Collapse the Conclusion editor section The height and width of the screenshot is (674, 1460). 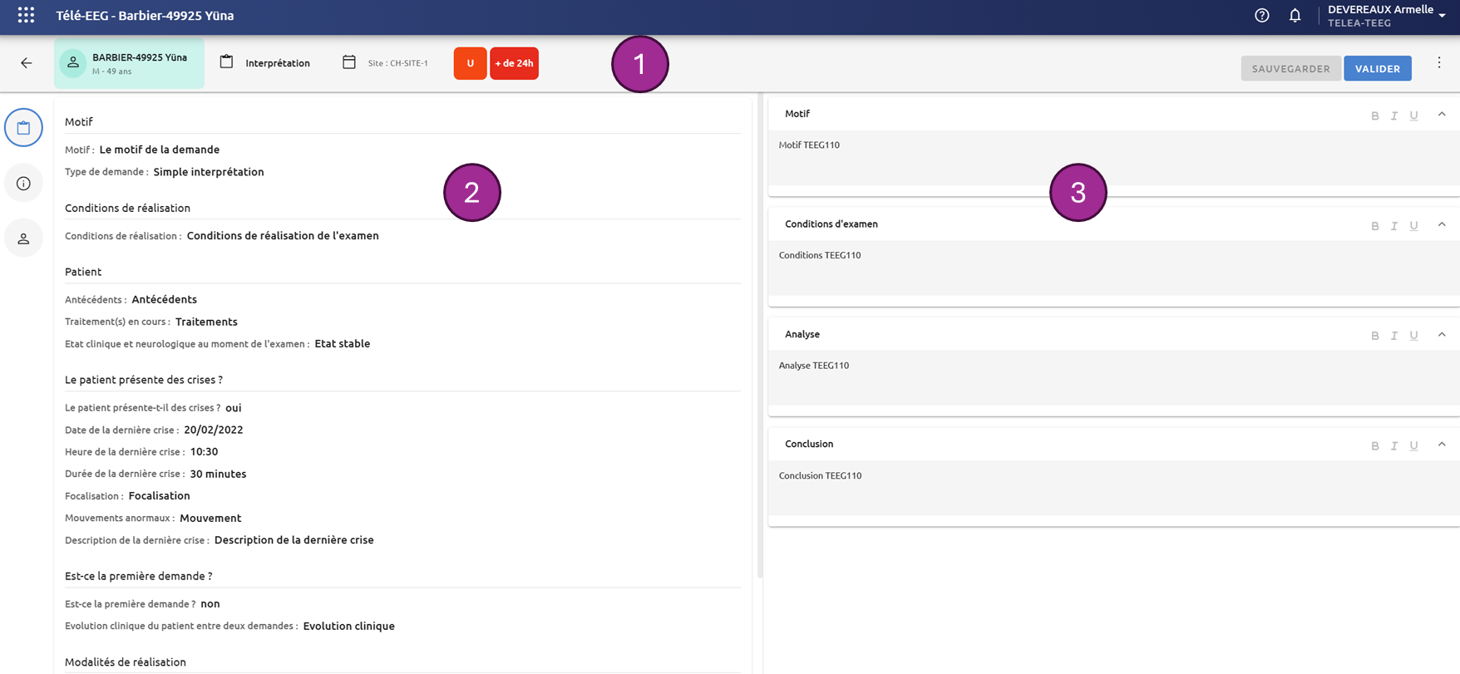pyautogui.click(x=1442, y=445)
